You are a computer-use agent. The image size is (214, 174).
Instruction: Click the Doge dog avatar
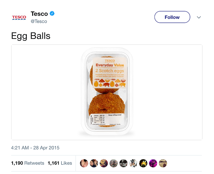pyautogui.click(x=104, y=163)
